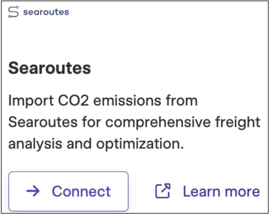This screenshot has width=270, height=215.
Task: Click the Import CO2 emissions description text
Action: (134, 122)
